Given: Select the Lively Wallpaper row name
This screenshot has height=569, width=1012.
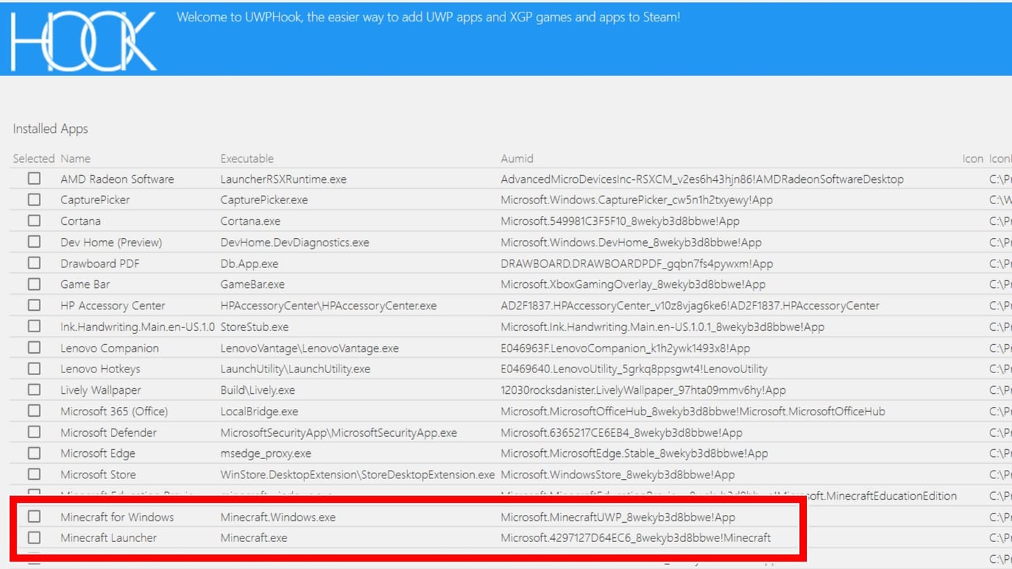Looking at the screenshot, I should coord(101,390).
